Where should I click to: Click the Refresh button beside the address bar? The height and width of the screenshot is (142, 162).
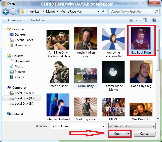click(104, 12)
